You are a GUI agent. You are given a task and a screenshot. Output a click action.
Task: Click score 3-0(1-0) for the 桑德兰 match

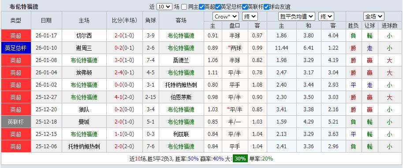pyautogui.click(x=124, y=60)
